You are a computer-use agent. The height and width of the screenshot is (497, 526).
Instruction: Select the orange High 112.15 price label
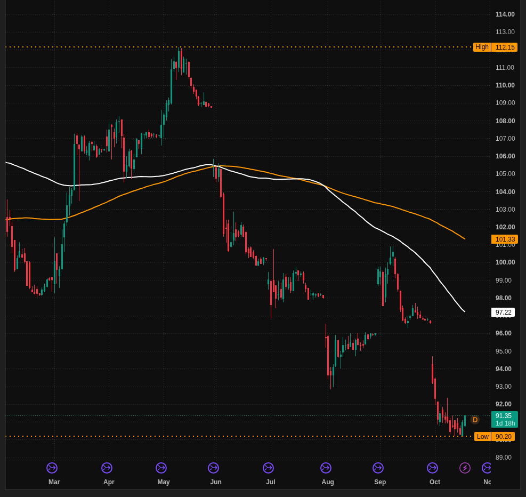click(x=496, y=47)
